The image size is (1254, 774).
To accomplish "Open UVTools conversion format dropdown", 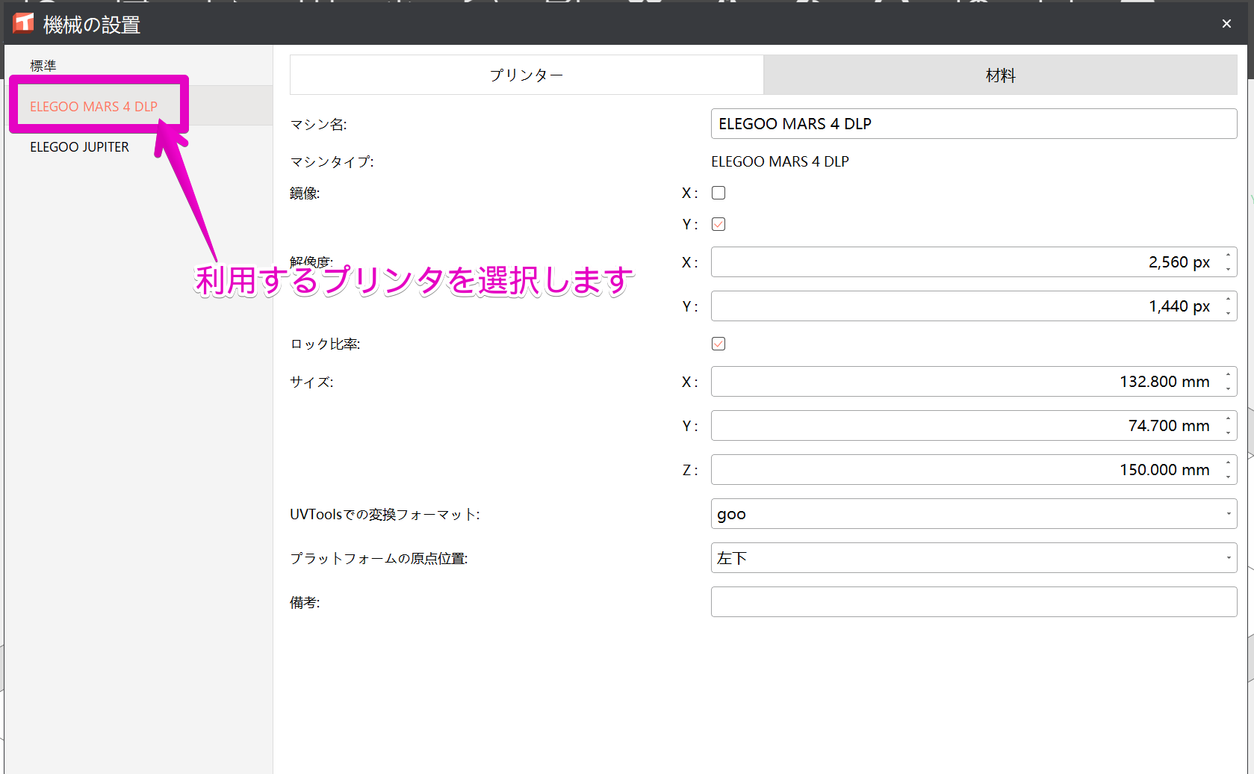I will (x=974, y=514).
